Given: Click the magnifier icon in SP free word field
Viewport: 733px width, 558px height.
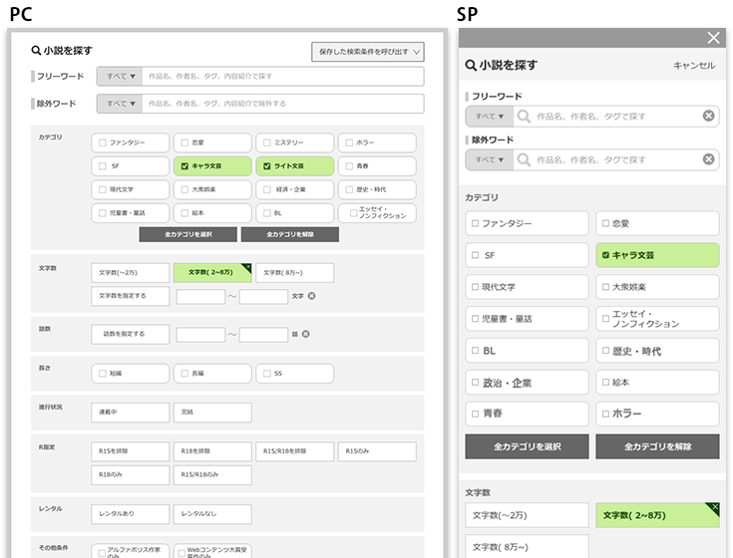Looking at the screenshot, I should pyautogui.click(x=524, y=117).
